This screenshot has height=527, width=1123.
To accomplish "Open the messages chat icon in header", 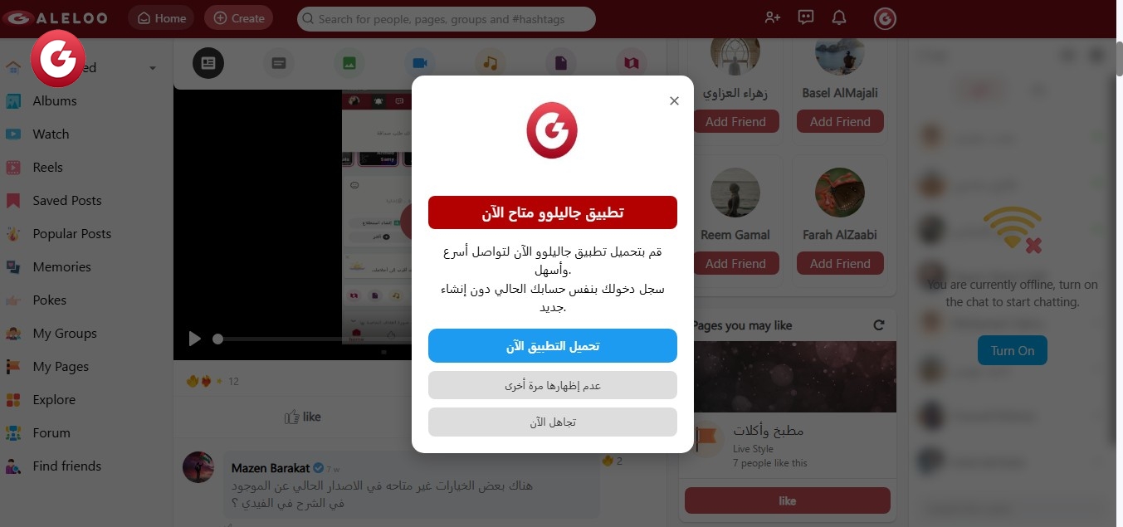I will pos(805,17).
